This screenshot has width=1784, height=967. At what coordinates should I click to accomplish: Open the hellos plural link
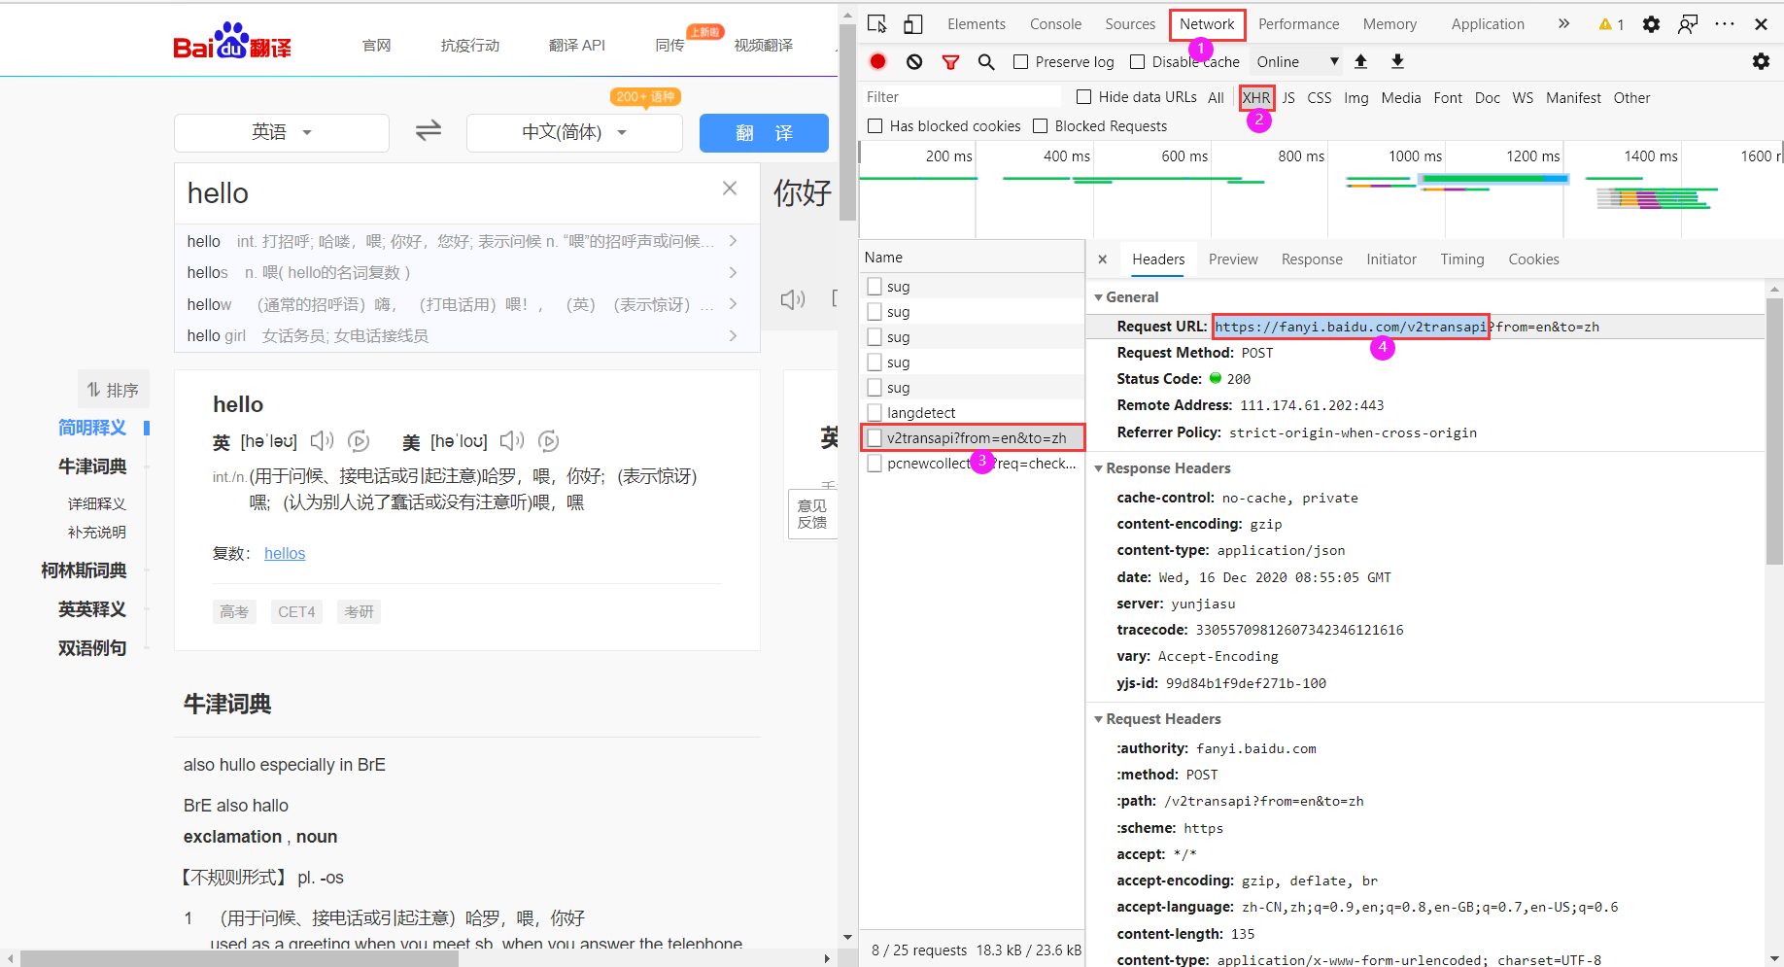285,553
